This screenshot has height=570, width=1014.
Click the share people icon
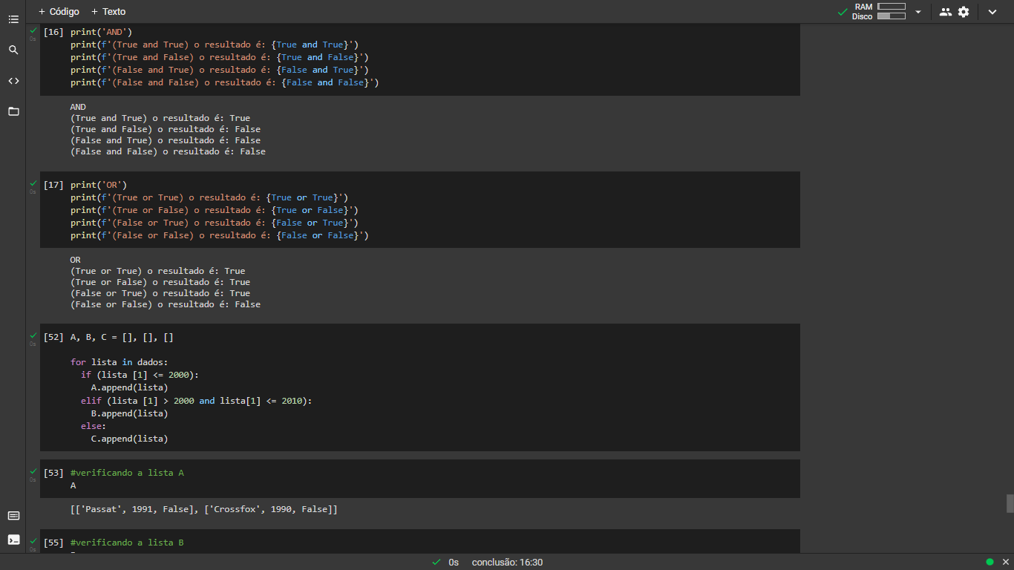945,12
